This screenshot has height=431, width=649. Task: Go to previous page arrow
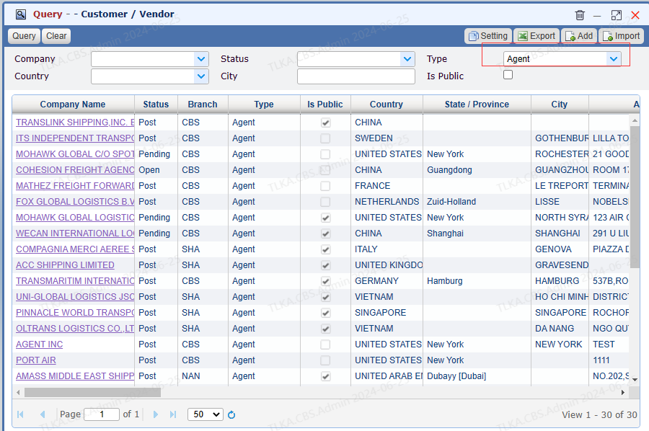pyautogui.click(x=43, y=414)
